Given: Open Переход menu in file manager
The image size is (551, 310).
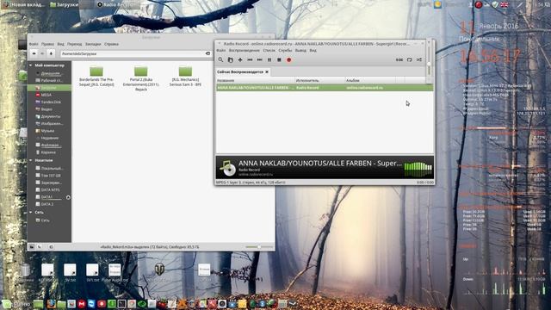Looking at the screenshot, I should (x=75, y=44).
